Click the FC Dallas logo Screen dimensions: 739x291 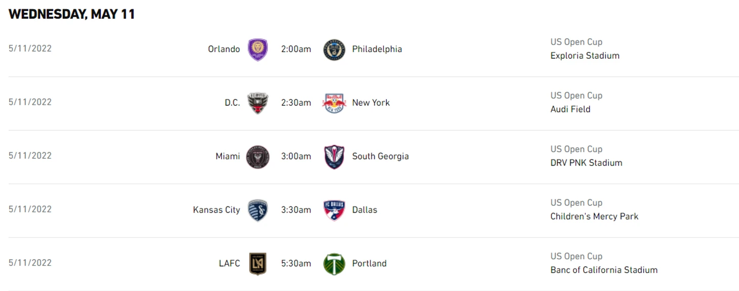pos(334,211)
